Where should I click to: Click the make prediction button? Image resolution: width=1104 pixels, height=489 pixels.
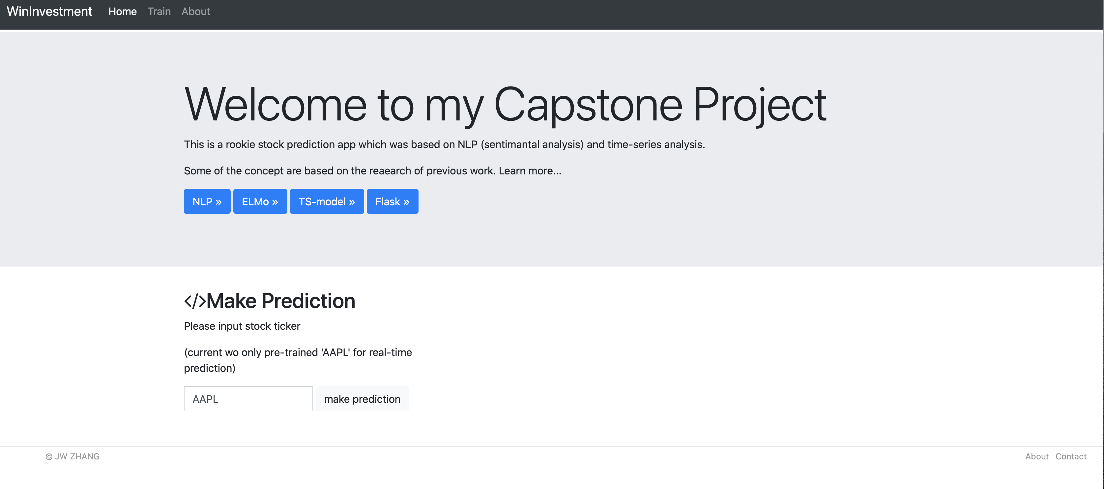tap(362, 399)
